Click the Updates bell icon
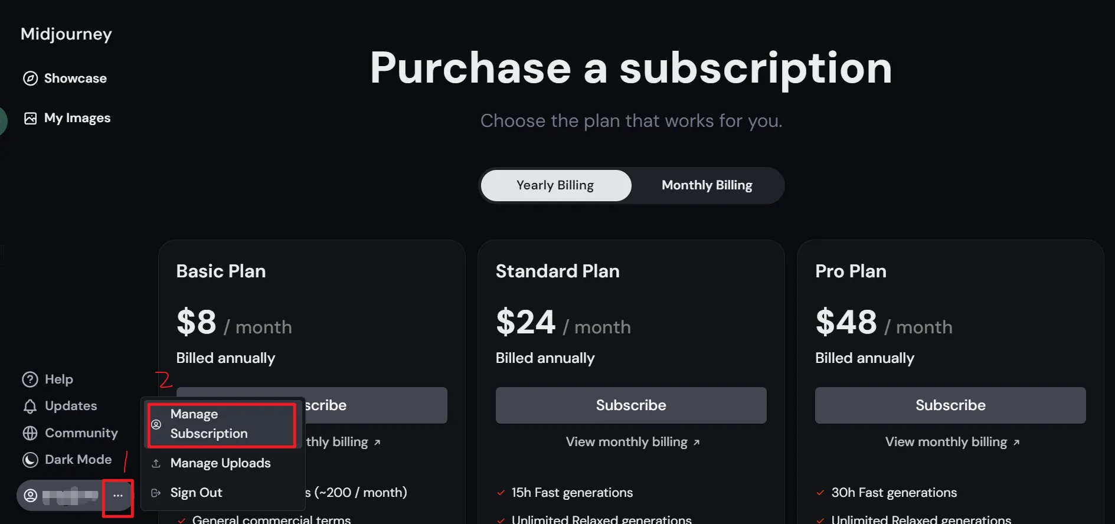Screen dimensions: 1115x524 (30, 407)
